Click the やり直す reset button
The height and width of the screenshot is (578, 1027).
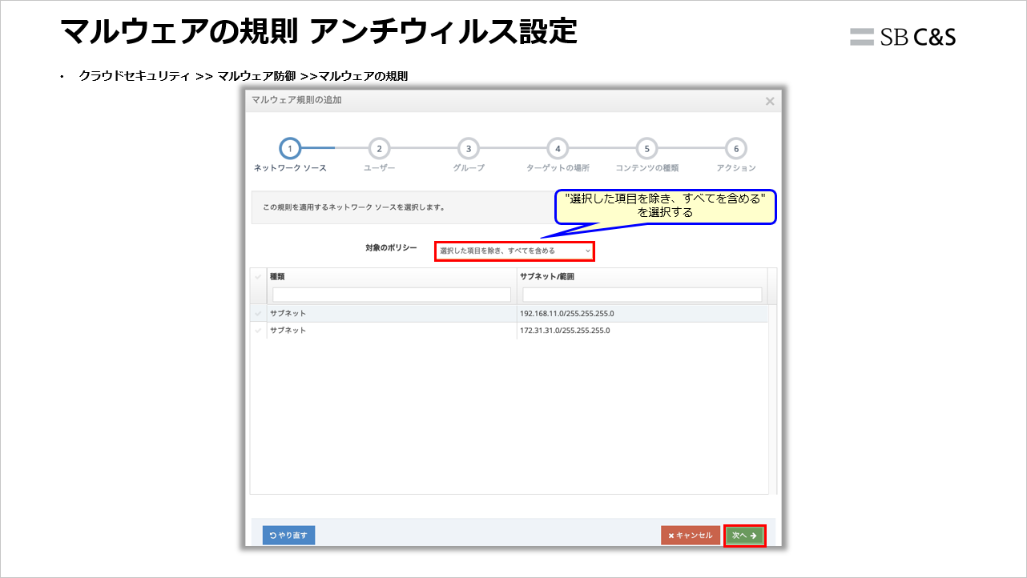288,536
